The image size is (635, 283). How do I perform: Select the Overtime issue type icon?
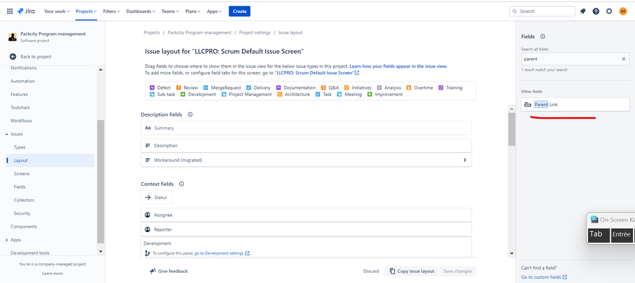[408, 88]
